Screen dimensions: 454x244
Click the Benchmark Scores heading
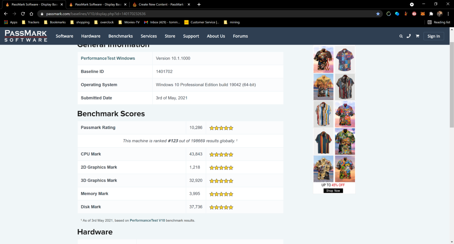click(x=111, y=114)
